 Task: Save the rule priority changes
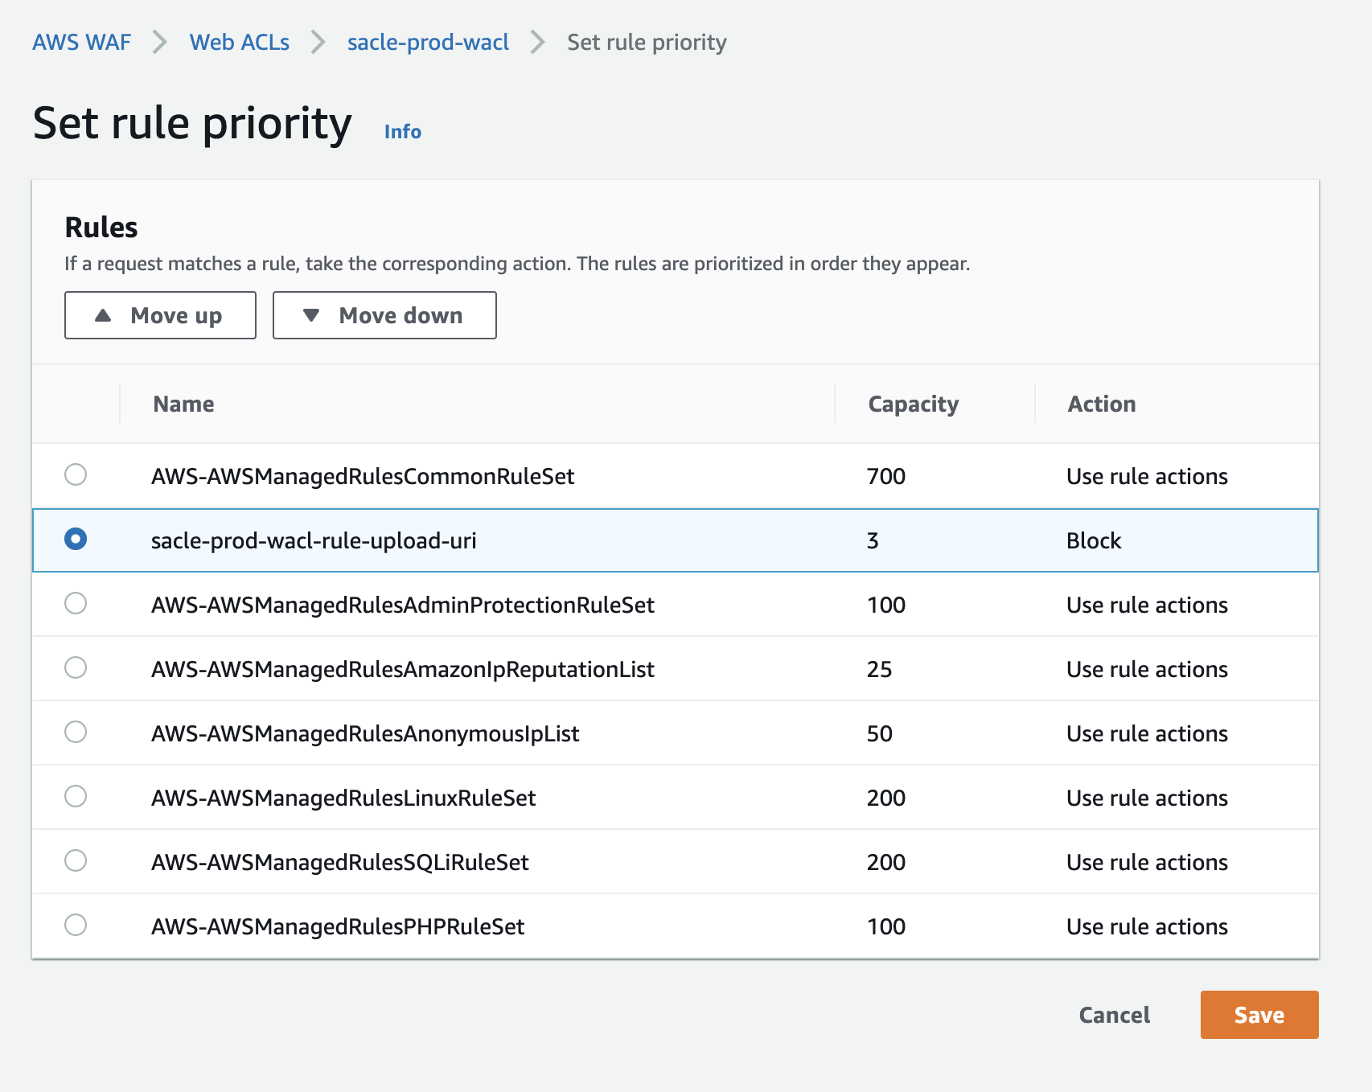1259,1015
